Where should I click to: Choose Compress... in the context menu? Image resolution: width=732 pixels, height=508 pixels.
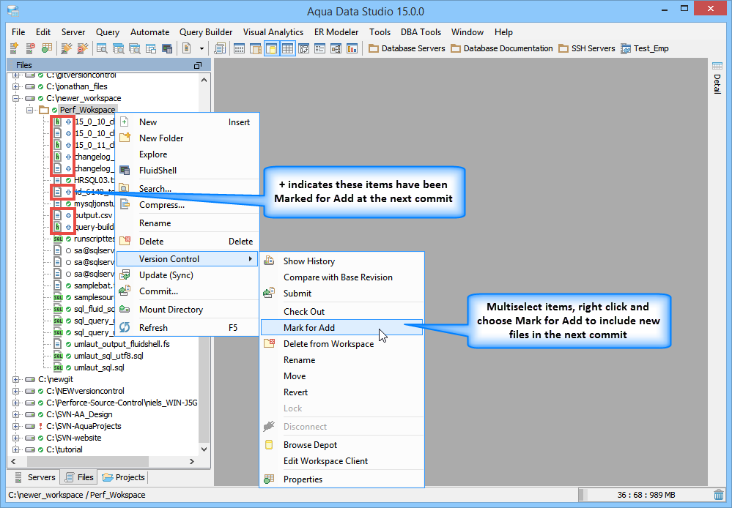click(x=187, y=205)
